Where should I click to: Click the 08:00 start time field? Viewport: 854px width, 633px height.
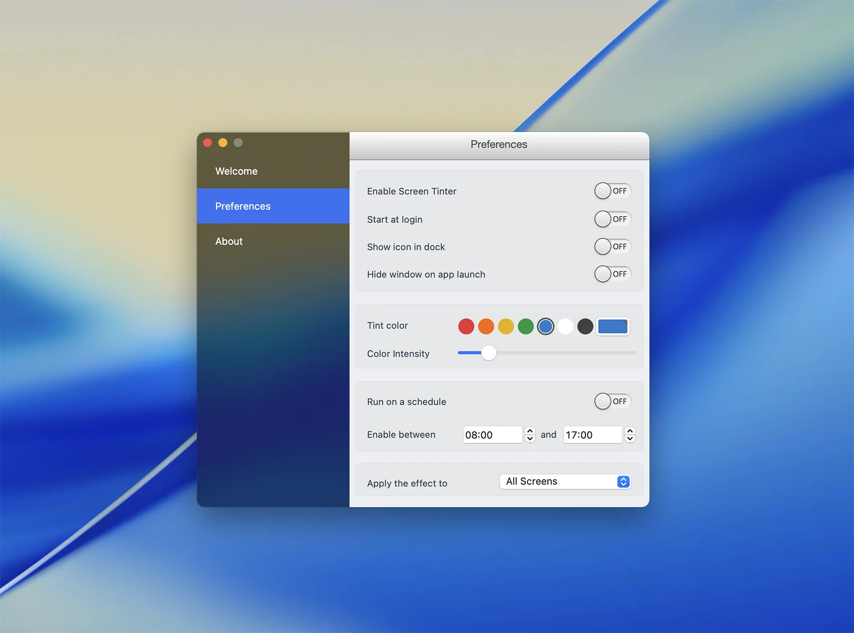tap(492, 435)
